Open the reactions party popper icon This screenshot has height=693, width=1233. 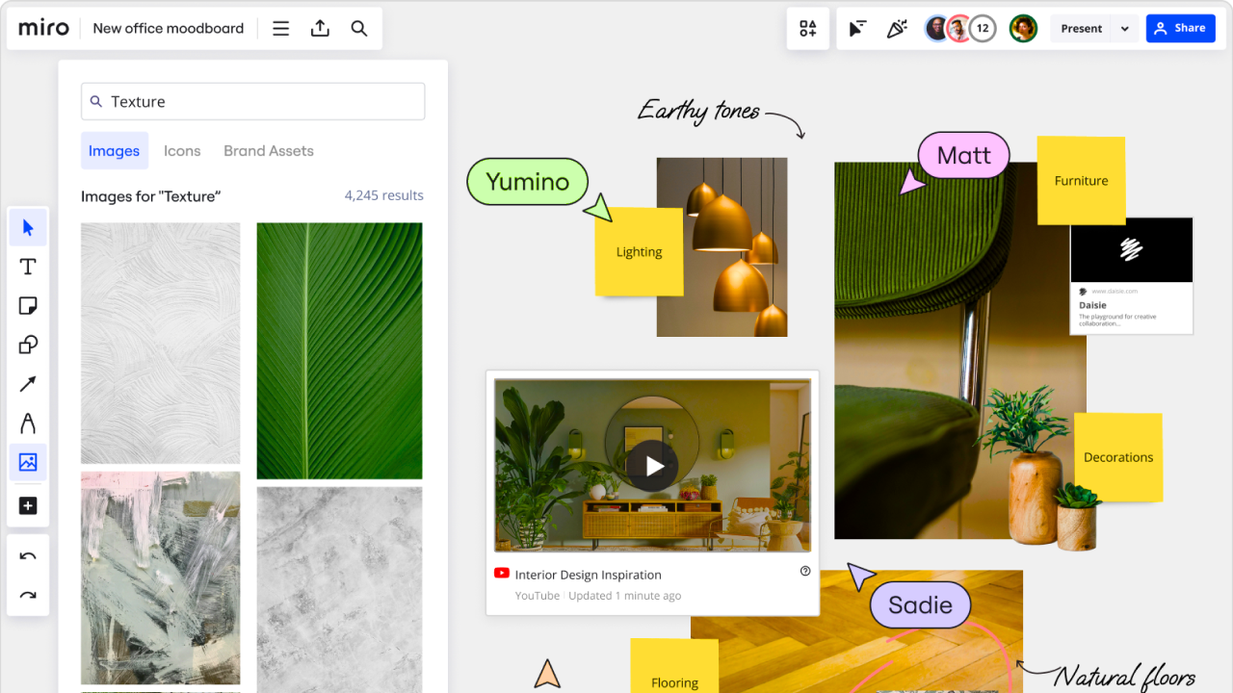click(x=897, y=29)
